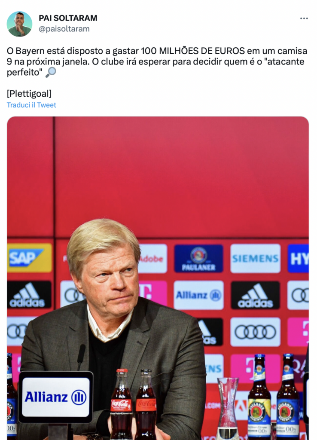The height and width of the screenshot is (440, 317).
Task: Click the yellow SAP logo in the photo
Action: [30, 258]
